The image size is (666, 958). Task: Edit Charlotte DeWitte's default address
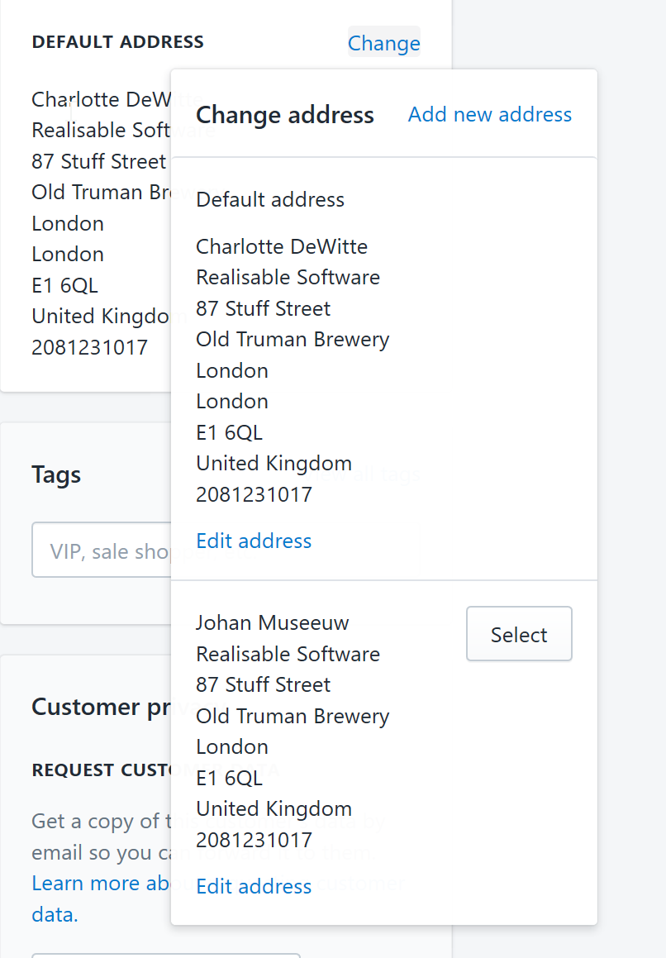[x=254, y=541]
